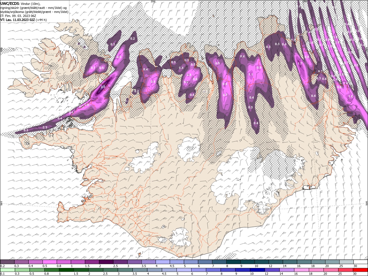Select the 15W longitude label at the top
Viewport: 368px width, 276px height.
(305, 1)
